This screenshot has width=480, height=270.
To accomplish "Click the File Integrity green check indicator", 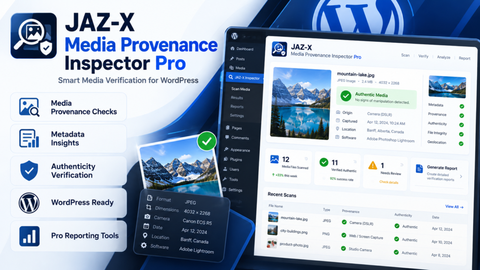I will pos(461,135).
